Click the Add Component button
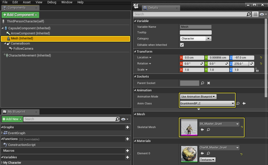This screenshot has height=165, width=268. tap(20, 15)
